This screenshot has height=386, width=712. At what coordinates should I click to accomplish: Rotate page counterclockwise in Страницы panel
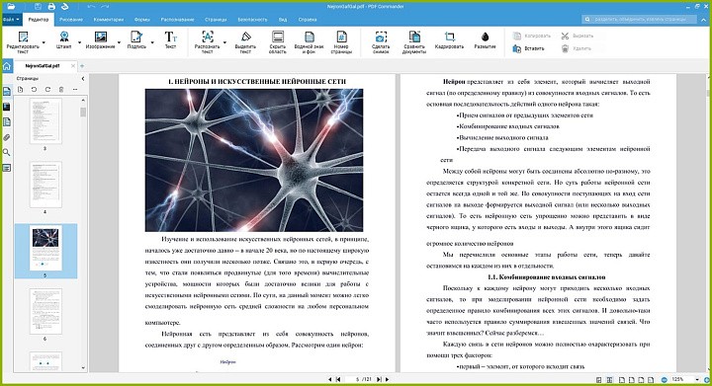[x=34, y=90]
